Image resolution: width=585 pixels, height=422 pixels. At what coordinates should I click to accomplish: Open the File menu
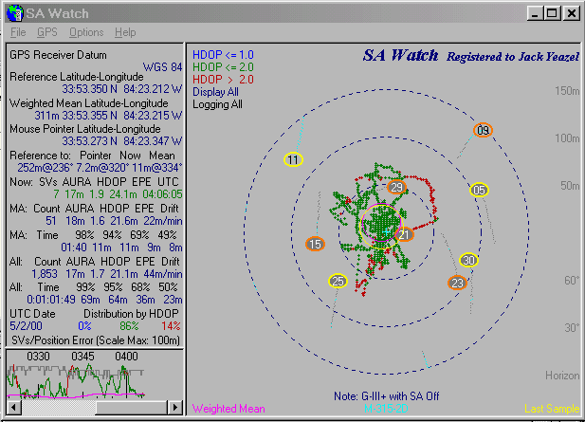pyautogui.click(x=18, y=32)
